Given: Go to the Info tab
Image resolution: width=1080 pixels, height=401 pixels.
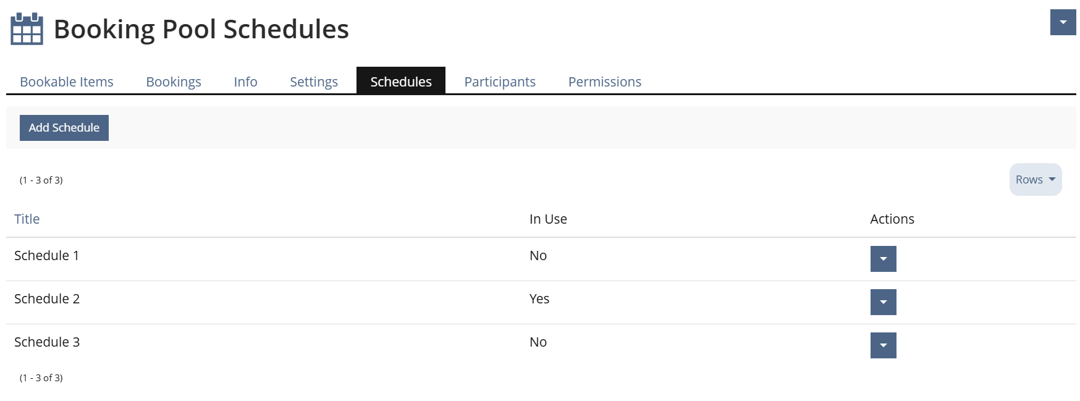Looking at the screenshot, I should (245, 82).
